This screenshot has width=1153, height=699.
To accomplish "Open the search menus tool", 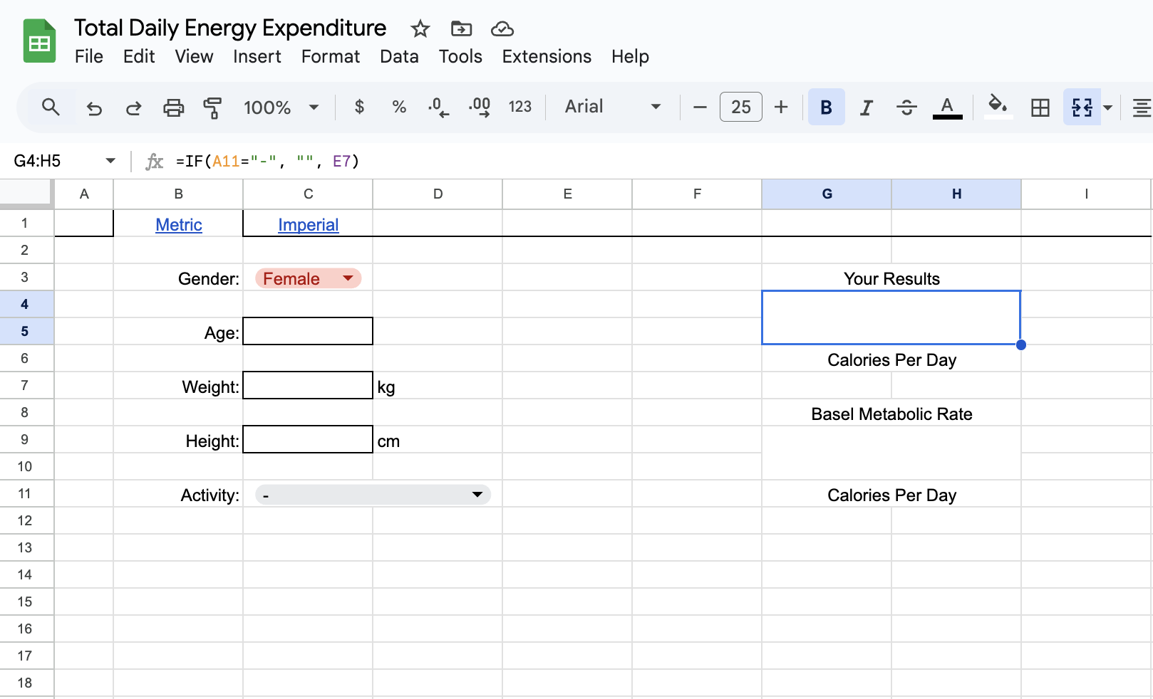I will 50,107.
